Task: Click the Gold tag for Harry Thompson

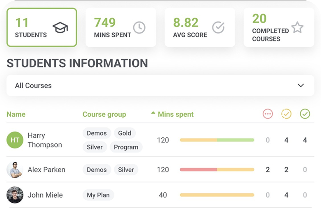Action: pyautogui.click(x=125, y=133)
